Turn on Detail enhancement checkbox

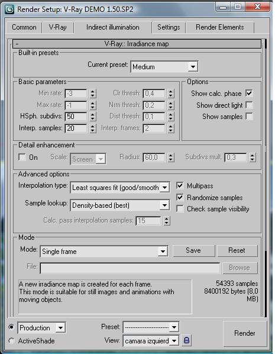(22, 157)
